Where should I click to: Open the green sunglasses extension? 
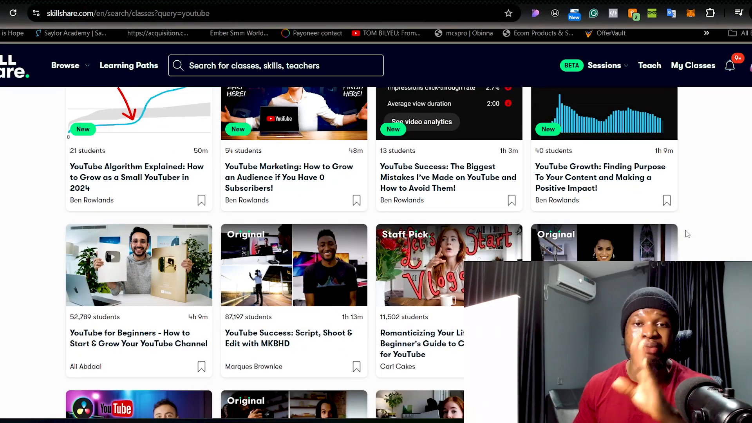click(x=652, y=13)
